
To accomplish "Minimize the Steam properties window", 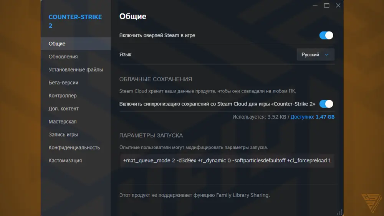I will 315,6.
